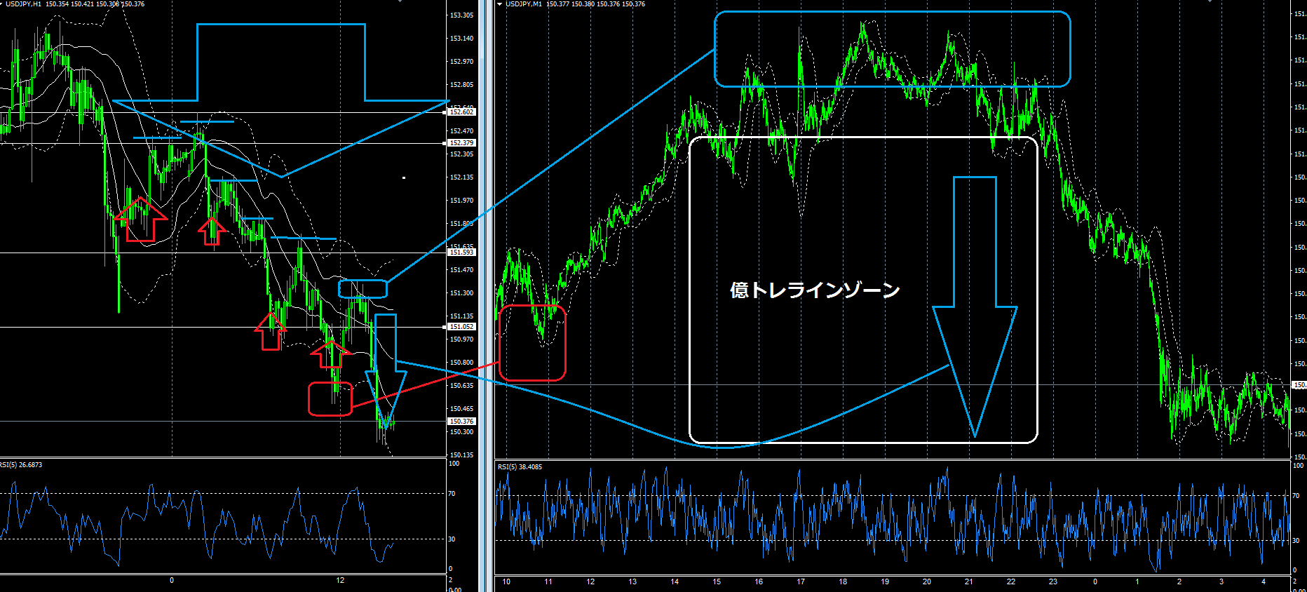Click the 150.635 value on the price scale
Screen dimensions: 1307x592
(461, 386)
